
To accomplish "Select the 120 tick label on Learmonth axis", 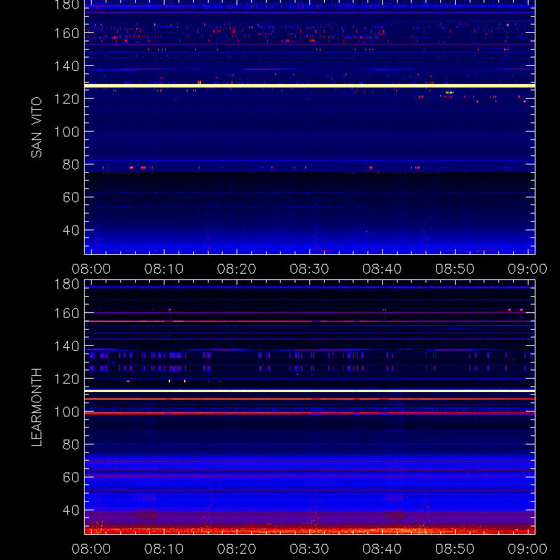I will pyautogui.click(x=66, y=379).
